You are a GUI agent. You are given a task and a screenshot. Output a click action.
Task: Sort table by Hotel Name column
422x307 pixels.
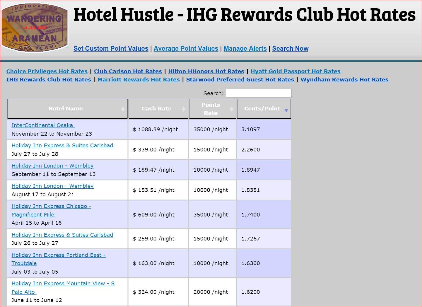pos(66,109)
